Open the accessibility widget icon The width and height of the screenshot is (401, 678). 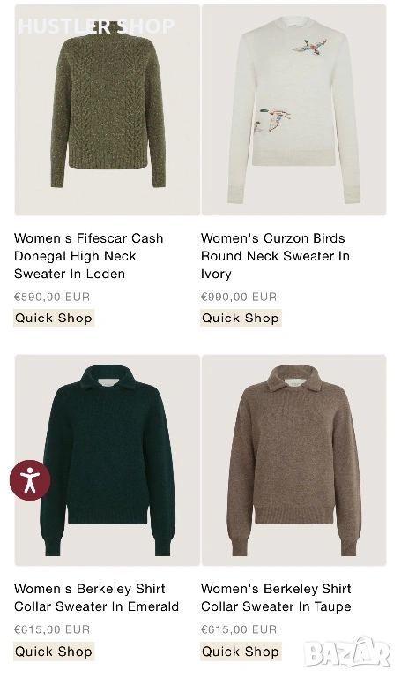point(30,480)
